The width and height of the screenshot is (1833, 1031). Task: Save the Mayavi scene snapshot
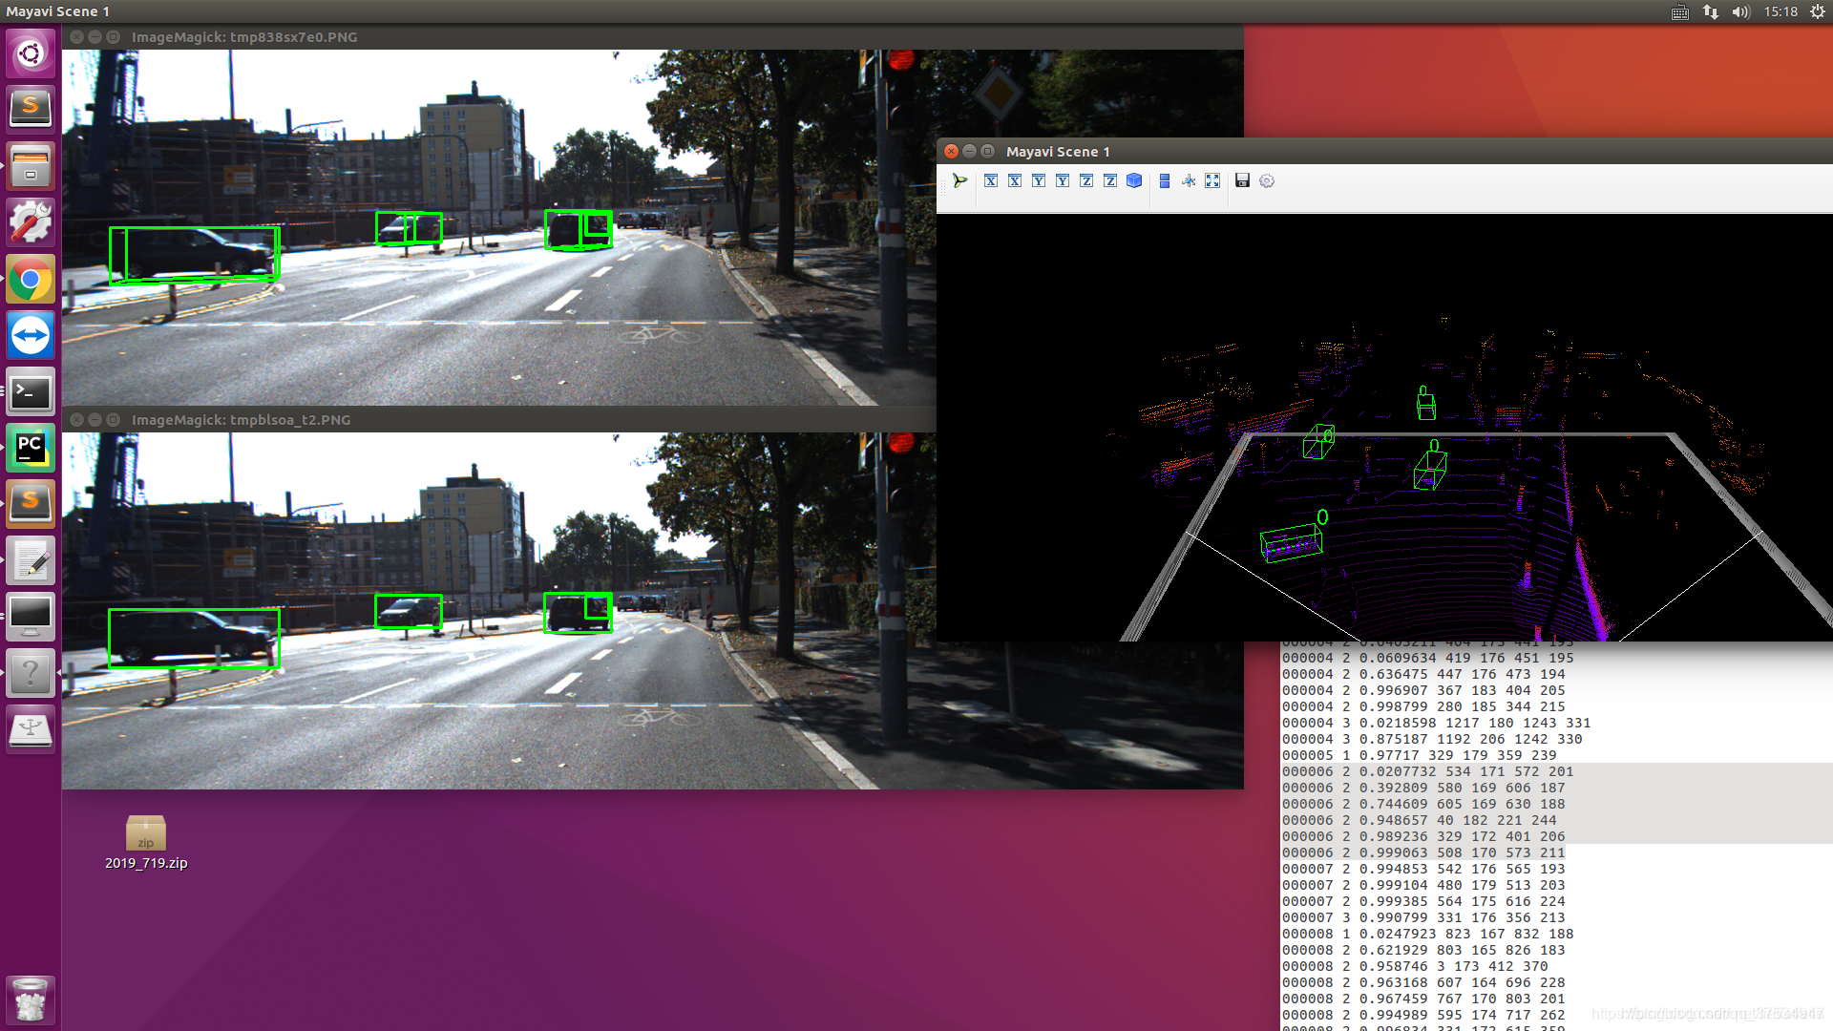coord(1242,180)
